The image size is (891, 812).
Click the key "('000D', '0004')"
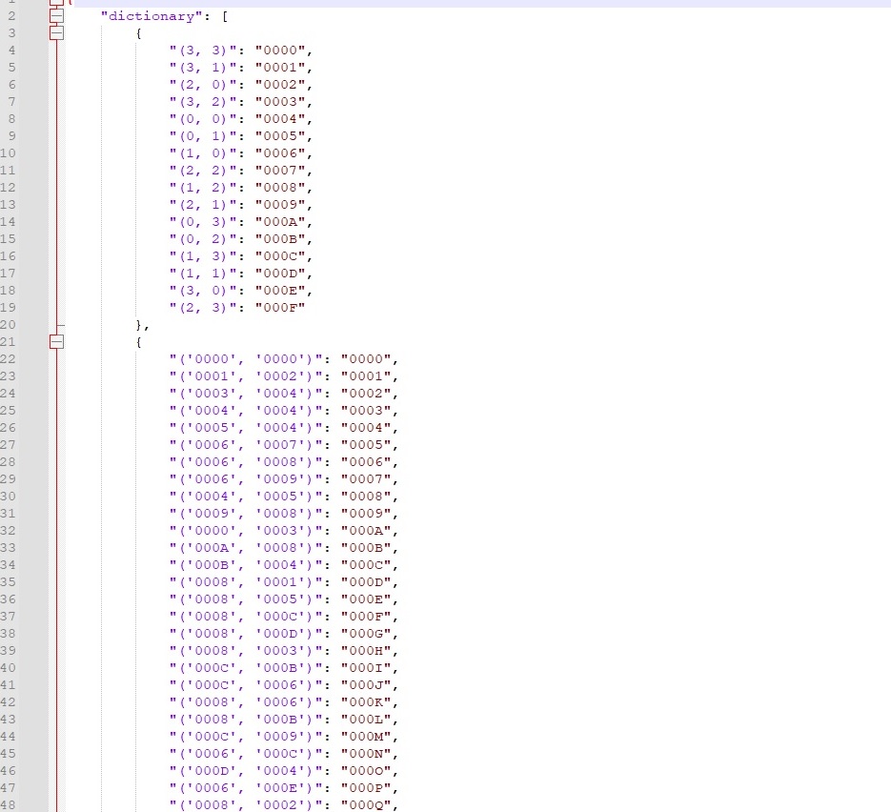click(x=246, y=770)
